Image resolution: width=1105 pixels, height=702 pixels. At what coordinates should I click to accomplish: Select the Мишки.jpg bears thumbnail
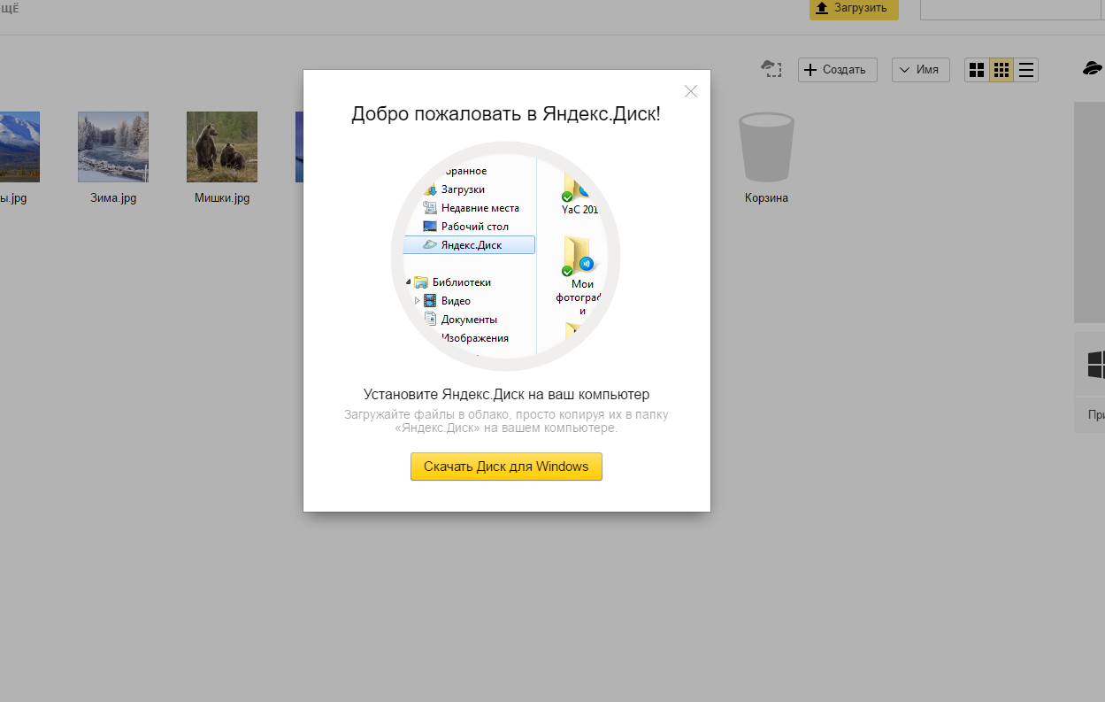(222, 147)
